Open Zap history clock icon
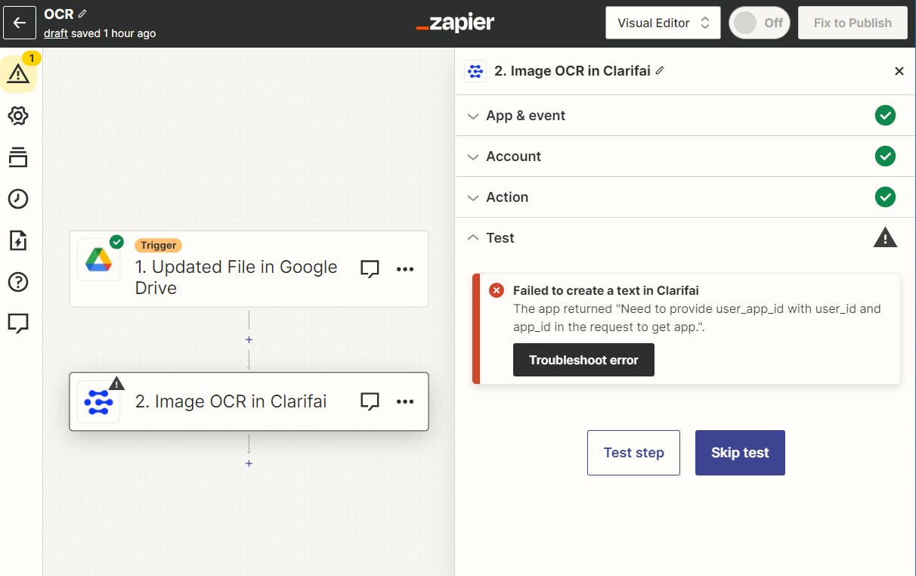Viewport: 916px width, 576px height. pos(18,199)
